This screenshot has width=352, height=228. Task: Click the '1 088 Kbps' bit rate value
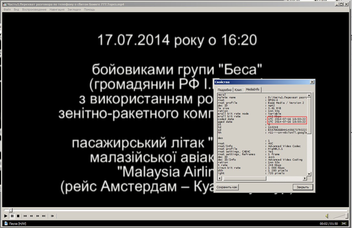[276, 168]
